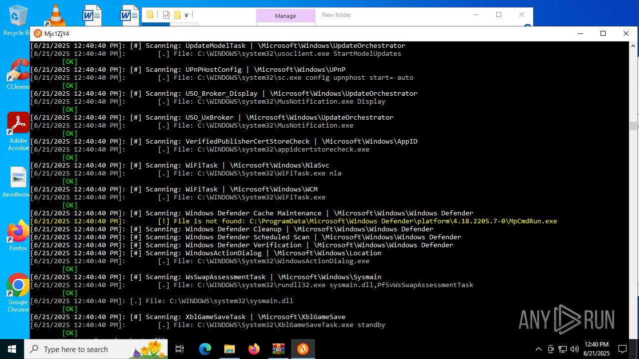Close the New folder Explorer window
The width and height of the screenshot is (639, 359).
click(522, 14)
